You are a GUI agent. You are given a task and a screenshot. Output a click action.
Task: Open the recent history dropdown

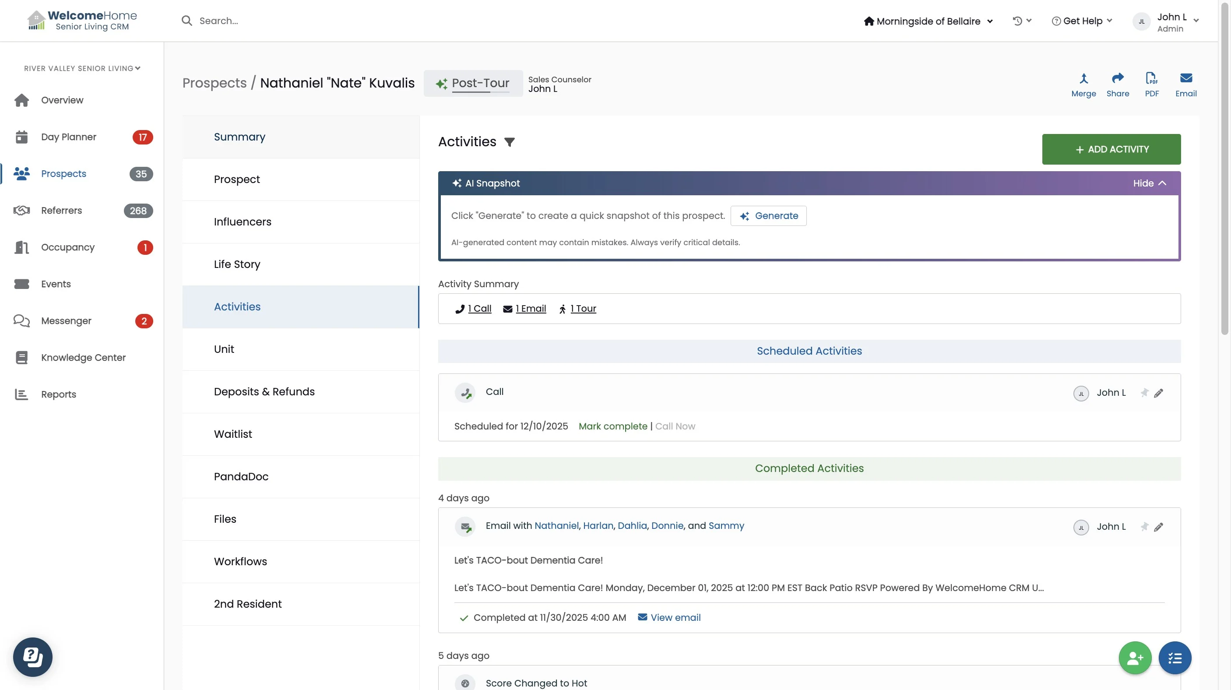point(1022,21)
